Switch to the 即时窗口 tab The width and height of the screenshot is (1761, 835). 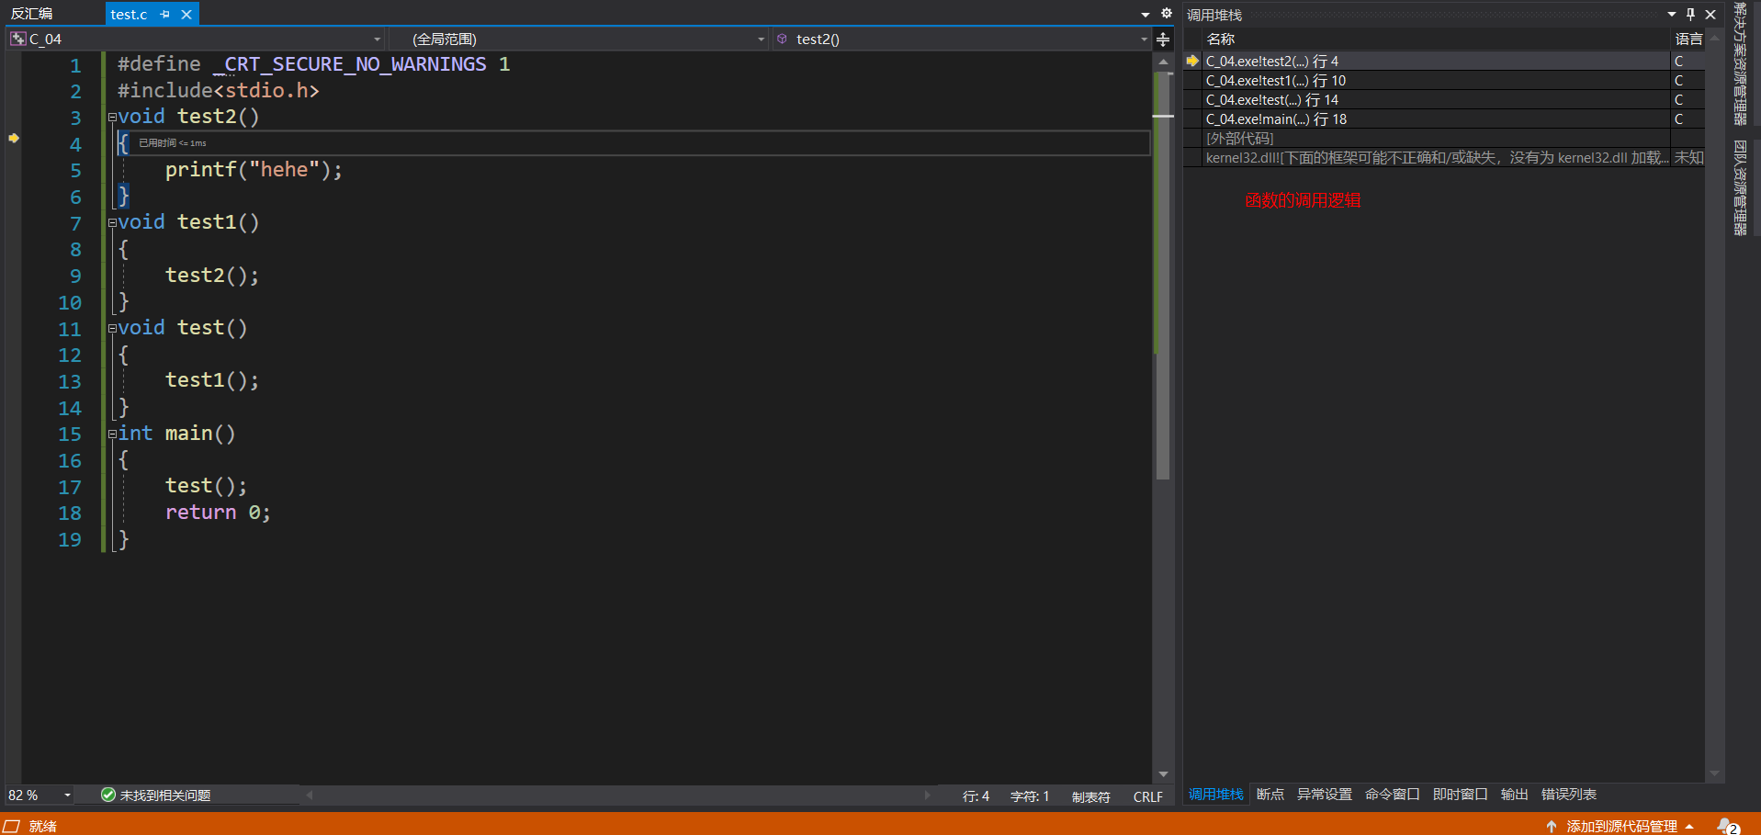[x=1461, y=795]
